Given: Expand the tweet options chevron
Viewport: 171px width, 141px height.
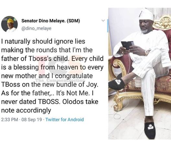Looking at the screenshot, I should 103,20.
